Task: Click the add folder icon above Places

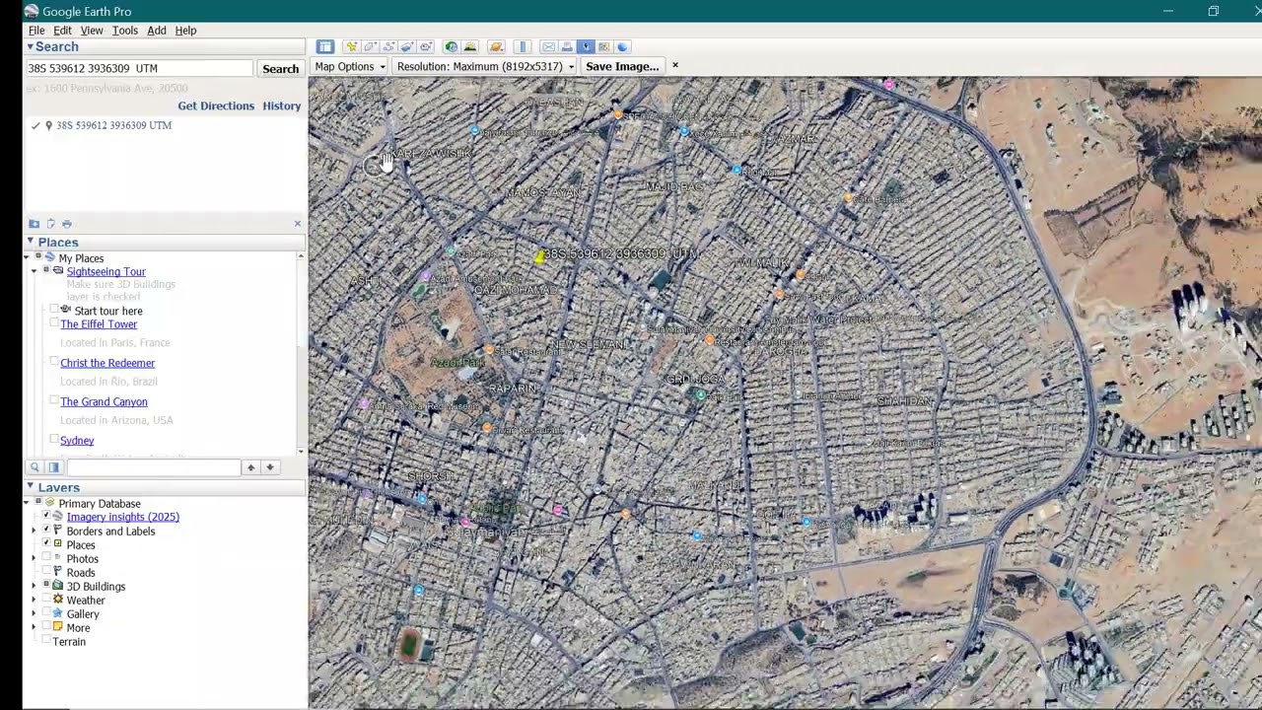Action: click(35, 224)
